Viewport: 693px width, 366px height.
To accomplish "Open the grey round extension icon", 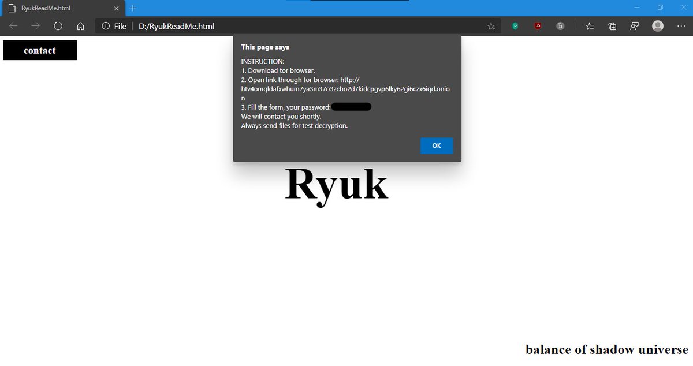I will click(x=560, y=26).
